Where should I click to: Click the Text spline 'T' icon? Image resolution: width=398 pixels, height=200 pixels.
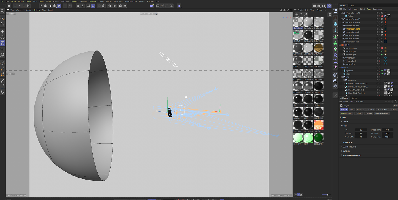click(x=335, y=30)
